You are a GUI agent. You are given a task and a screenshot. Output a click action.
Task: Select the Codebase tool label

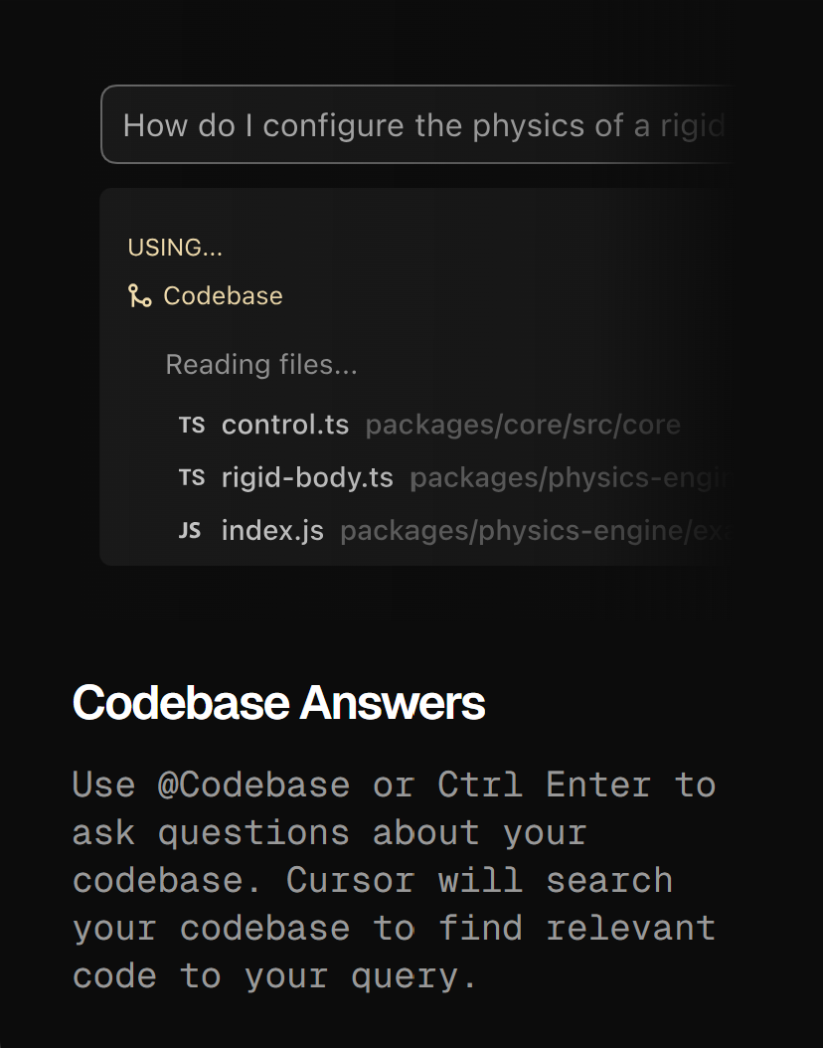pyautogui.click(x=223, y=295)
